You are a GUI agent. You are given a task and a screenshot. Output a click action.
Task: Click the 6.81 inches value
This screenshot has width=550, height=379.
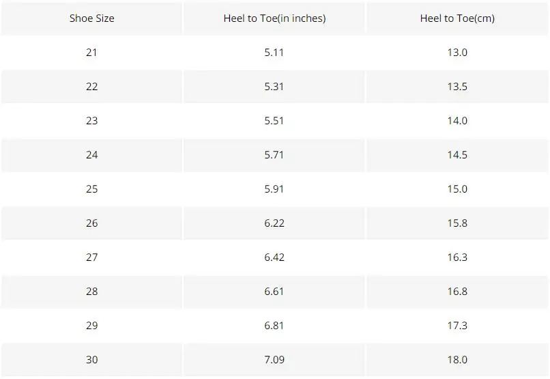click(x=274, y=326)
